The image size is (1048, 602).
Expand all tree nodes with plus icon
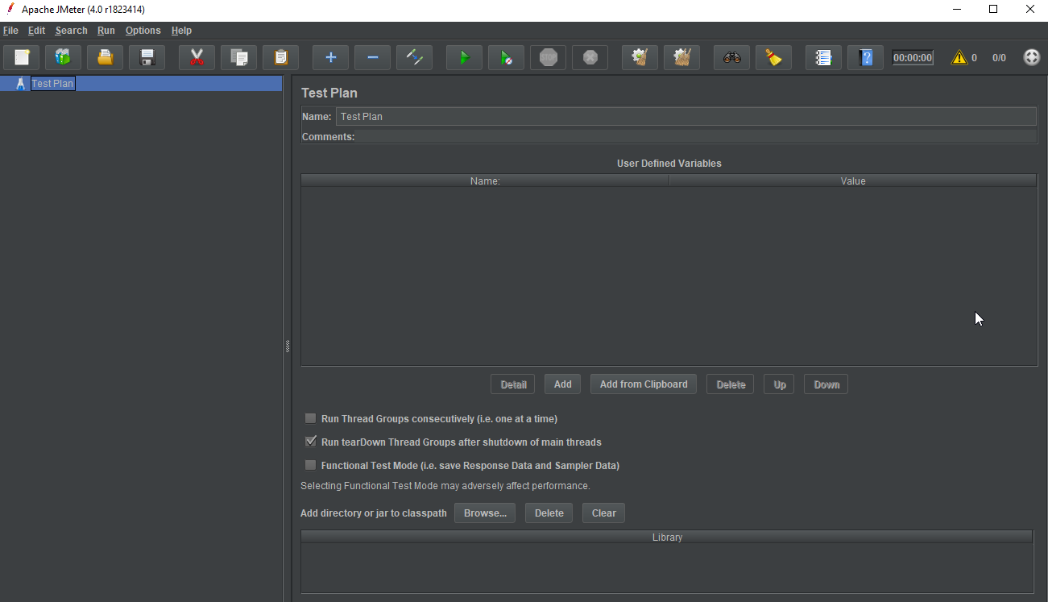tap(331, 58)
